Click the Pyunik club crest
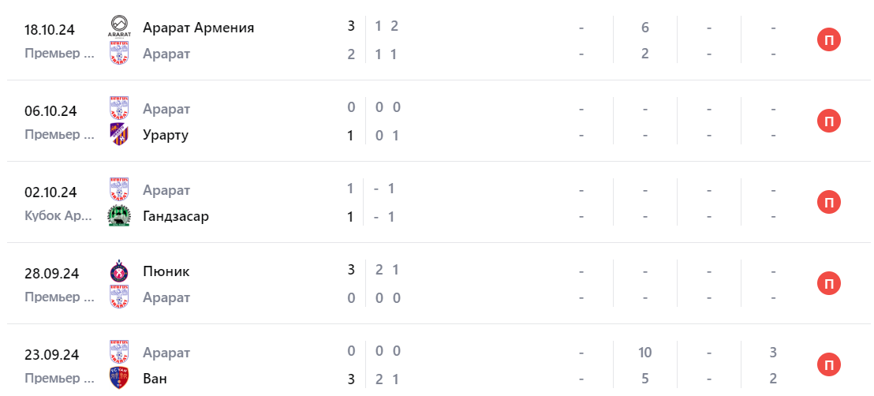874x396 pixels. click(x=119, y=271)
